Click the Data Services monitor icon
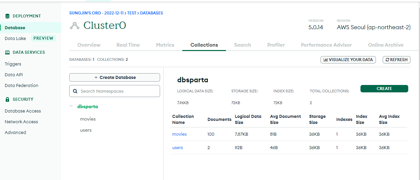Viewport: 420px width, 180px height. pyautogui.click(x=7, y=52)
